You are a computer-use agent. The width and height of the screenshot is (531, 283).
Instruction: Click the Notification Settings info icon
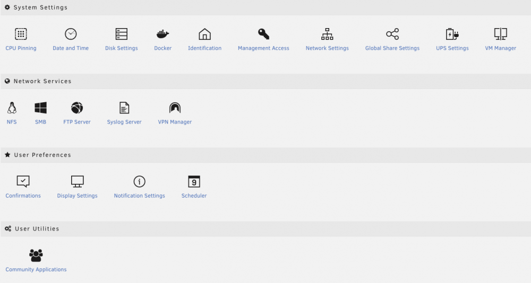[x=139, y=182]
